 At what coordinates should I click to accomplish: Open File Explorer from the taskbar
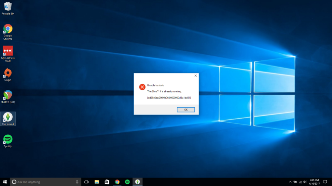coord(97,182)
